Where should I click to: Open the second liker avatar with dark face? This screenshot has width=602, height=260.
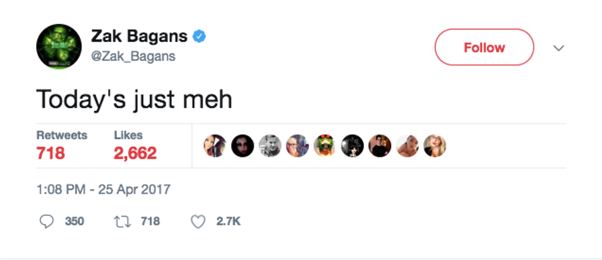[243, 146]
